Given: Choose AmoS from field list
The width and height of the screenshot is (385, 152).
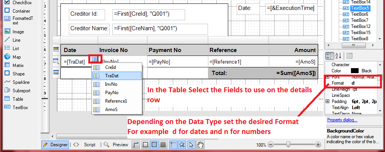Looking at the screenshot, I should coord(117,110).
